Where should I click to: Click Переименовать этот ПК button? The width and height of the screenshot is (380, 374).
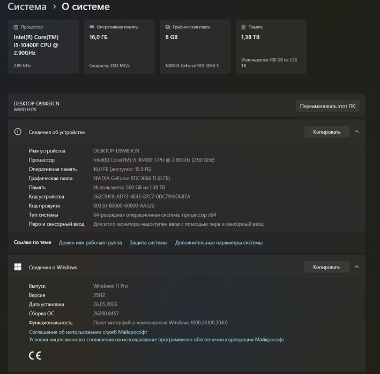pyautogui.click(x=327, y=106)
